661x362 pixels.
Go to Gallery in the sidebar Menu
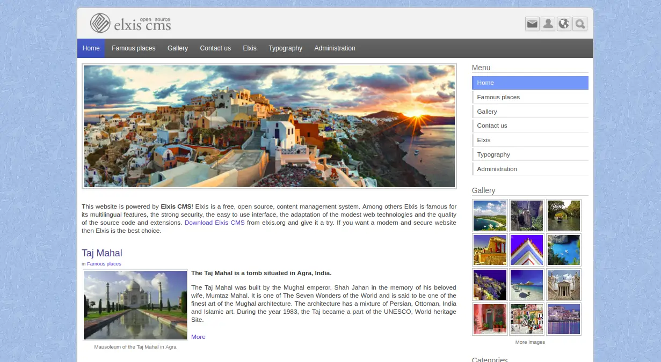[530, 112]
